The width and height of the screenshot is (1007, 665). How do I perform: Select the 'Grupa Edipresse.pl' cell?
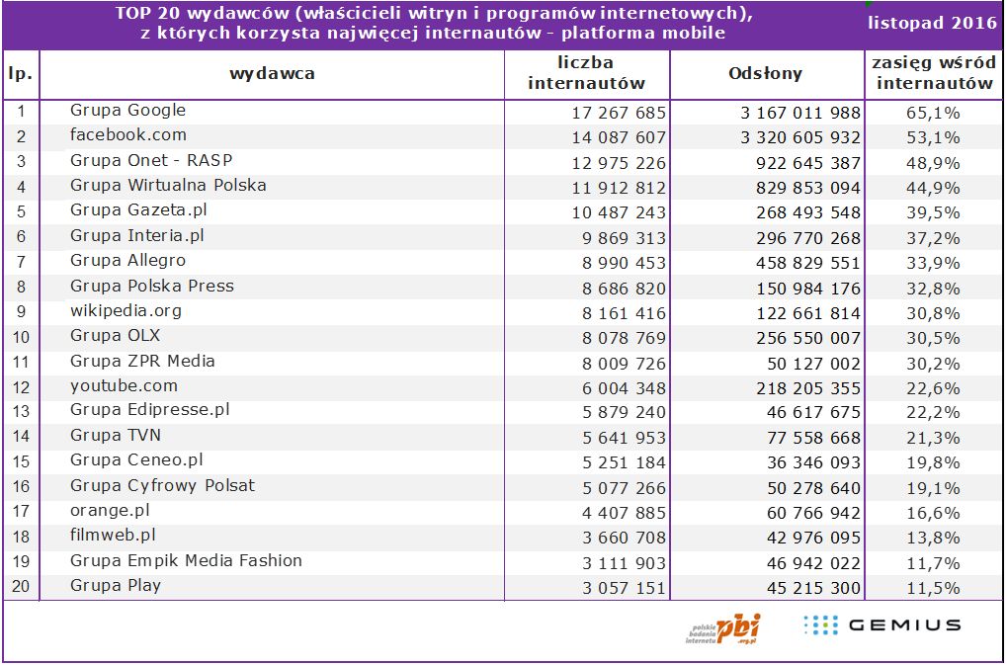[x=149, y=410]
